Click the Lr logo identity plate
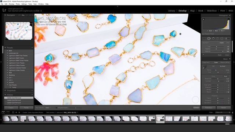The image size is (235, 132). pos(4,10)
